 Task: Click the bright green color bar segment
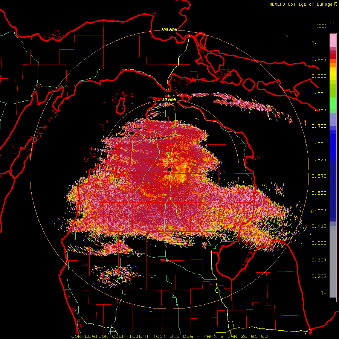click(x=333, y=103)
